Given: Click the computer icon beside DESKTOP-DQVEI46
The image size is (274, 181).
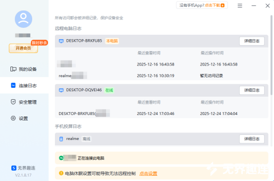Looking at the screenshot, I should pos(61,90).
